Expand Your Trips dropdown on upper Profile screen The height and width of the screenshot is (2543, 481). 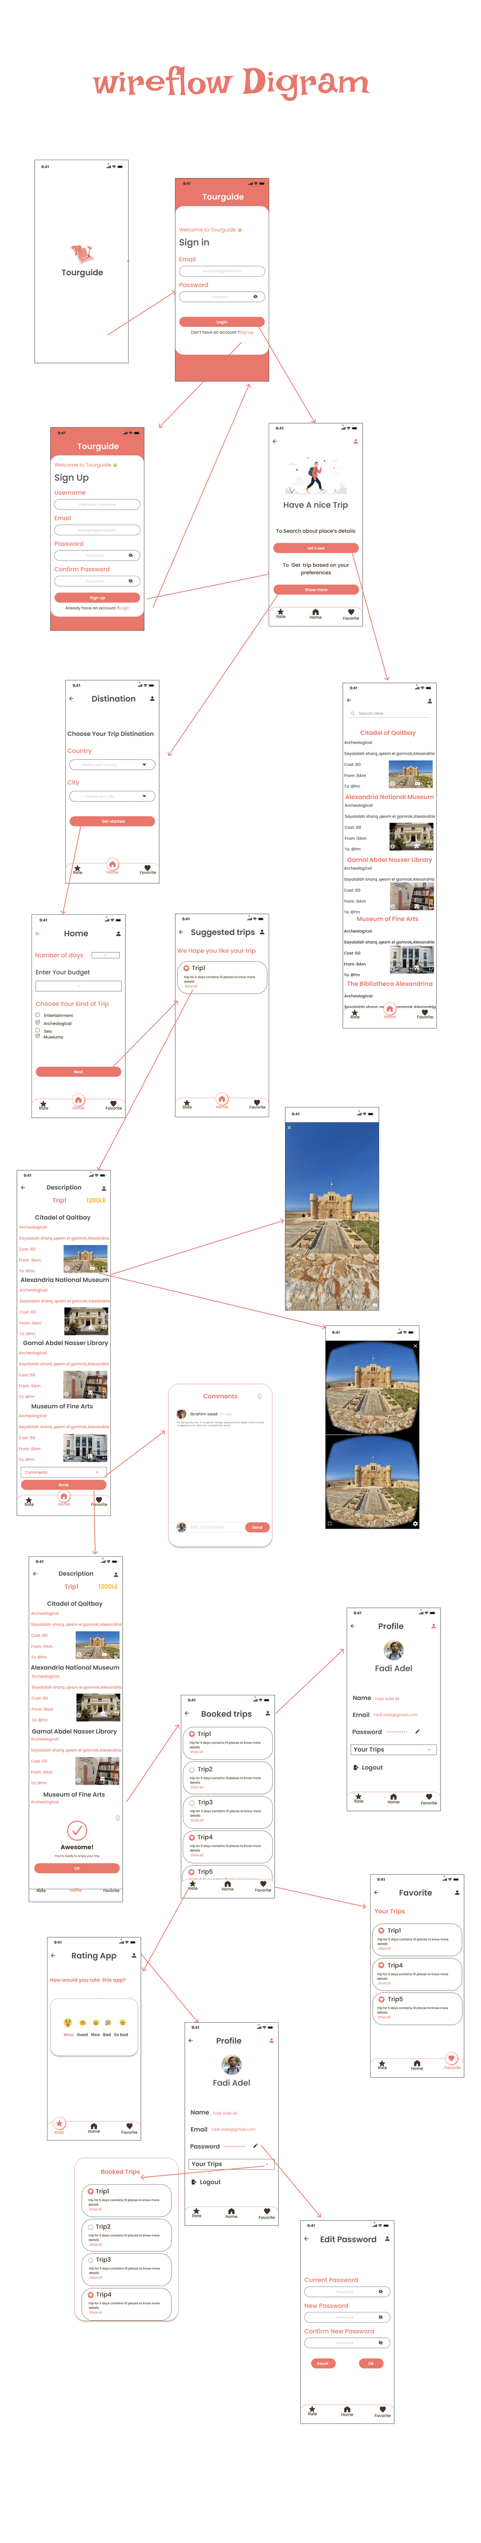393,1749
